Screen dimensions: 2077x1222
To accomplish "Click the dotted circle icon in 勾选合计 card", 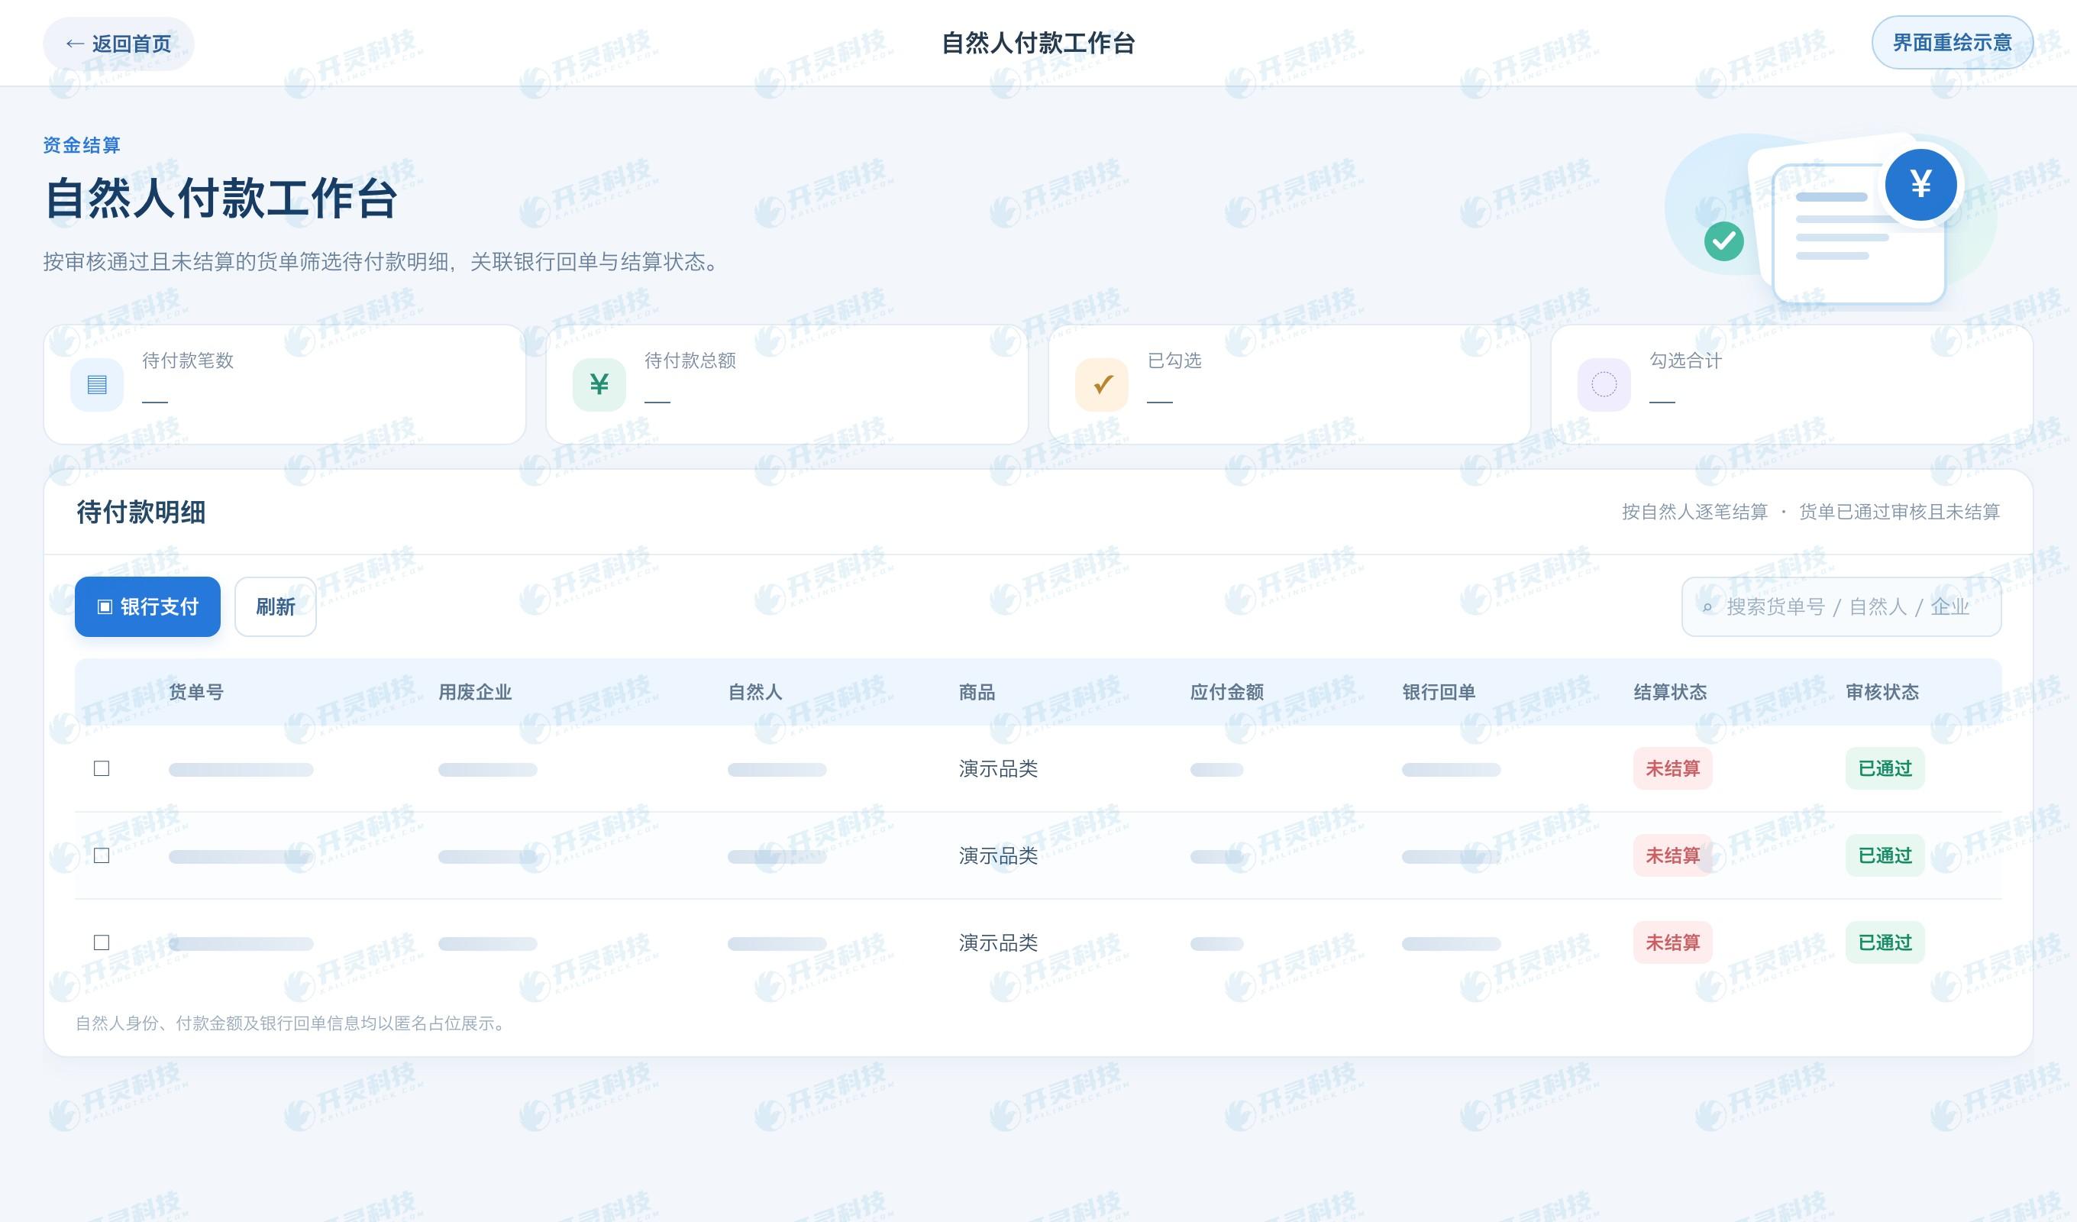I will coord(1604,384).
